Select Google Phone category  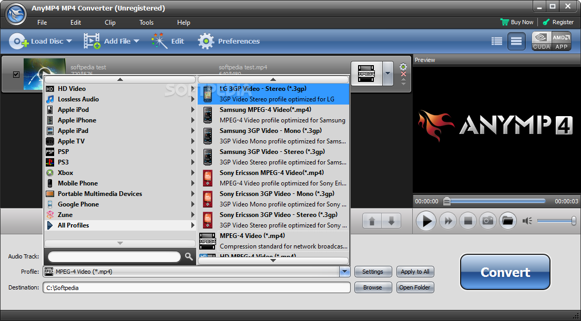[x=120, y=204]
